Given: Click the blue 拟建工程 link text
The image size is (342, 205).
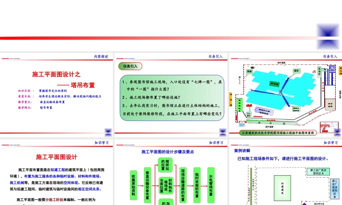Looking at the screenshot, I should coord(58,170).
